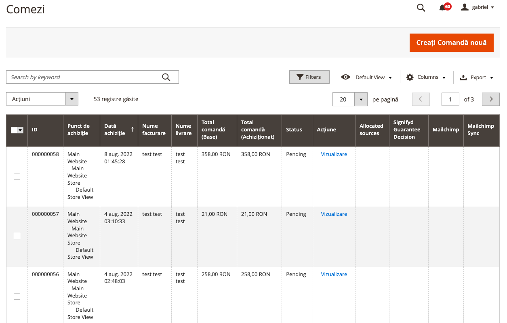Sort by Total comandă (Achiziționat) header
The height and width of the screenshot is (323, 507).
click(x=259, y=130)
